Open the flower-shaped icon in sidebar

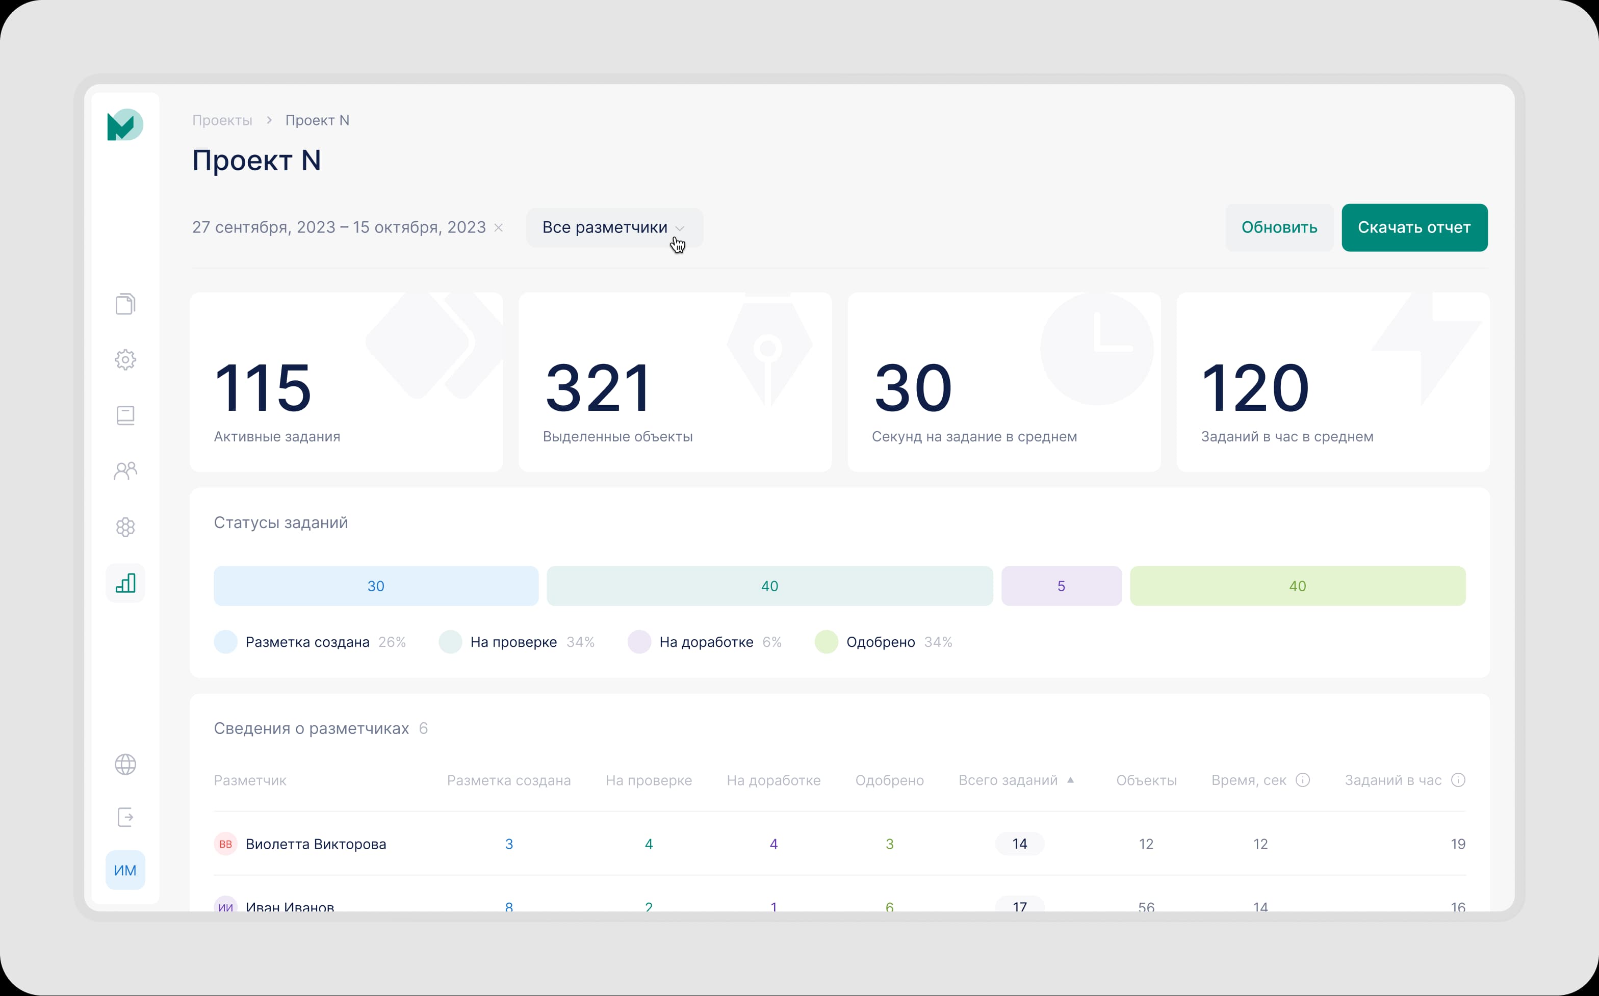coord(125,527)
